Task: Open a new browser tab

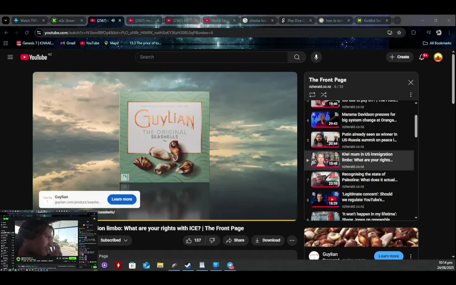Action: point(397,21)
